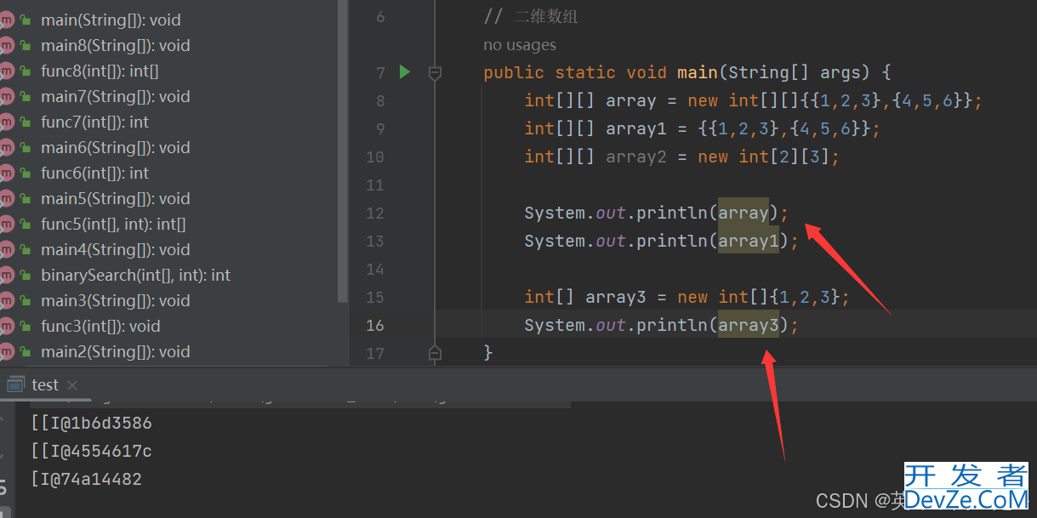Select binarySearch(int[], int): int method
Screen dimensions: 1037x518
136,275
